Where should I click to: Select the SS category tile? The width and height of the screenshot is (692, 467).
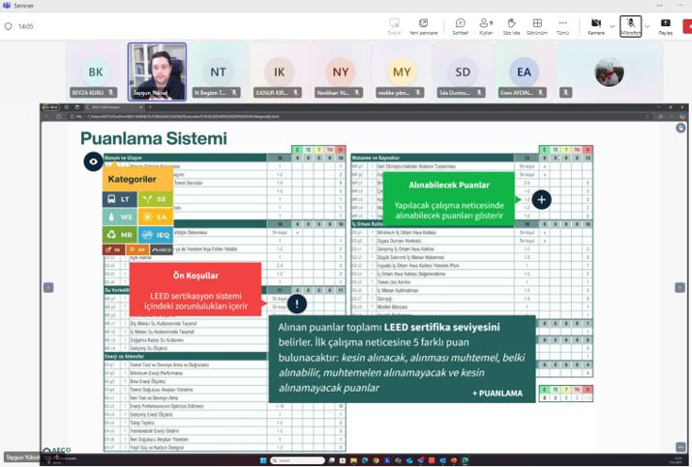(156, 199)
